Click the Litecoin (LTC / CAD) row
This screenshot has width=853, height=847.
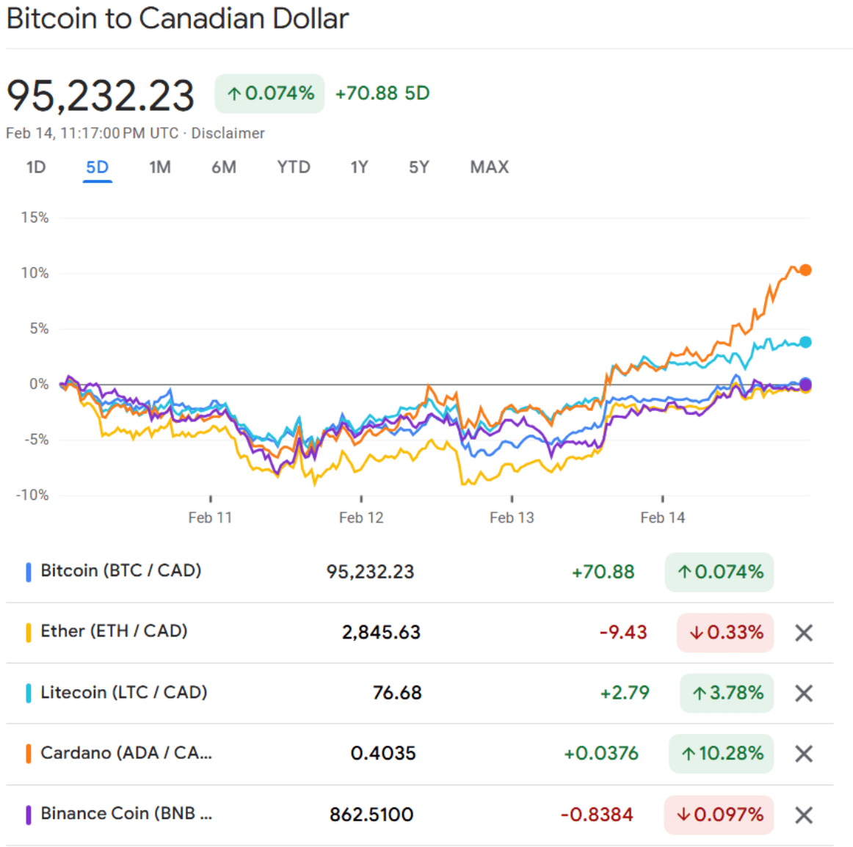124,692
